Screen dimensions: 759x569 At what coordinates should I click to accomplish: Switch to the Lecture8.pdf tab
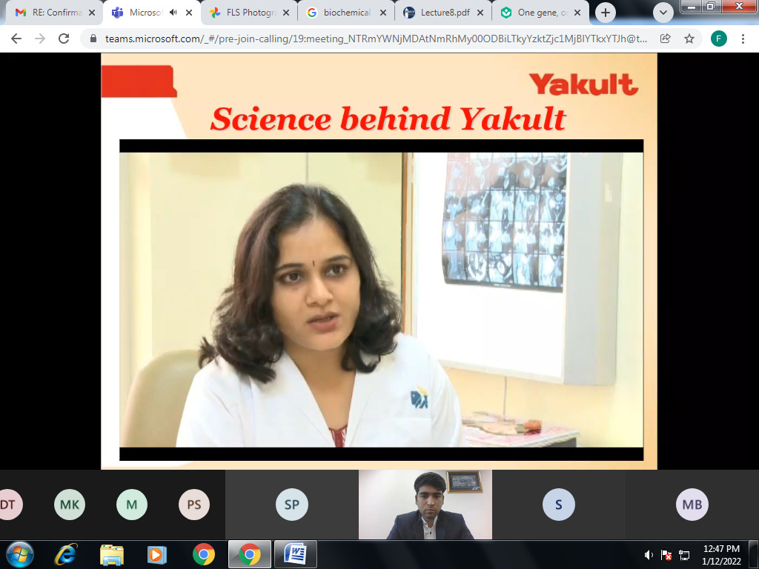[x=443, y=13]
